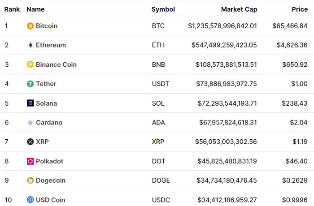The image size is (314, 206).
Task: Click the USD Coin blue icon
Action: tap(30, 200)
